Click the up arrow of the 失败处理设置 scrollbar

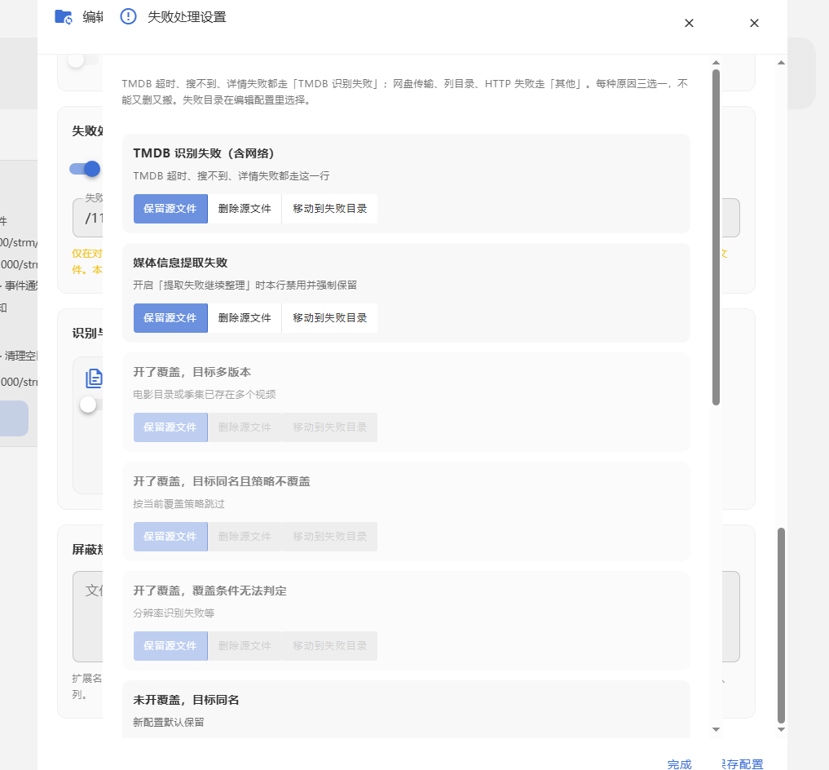[x=716, y=63]
